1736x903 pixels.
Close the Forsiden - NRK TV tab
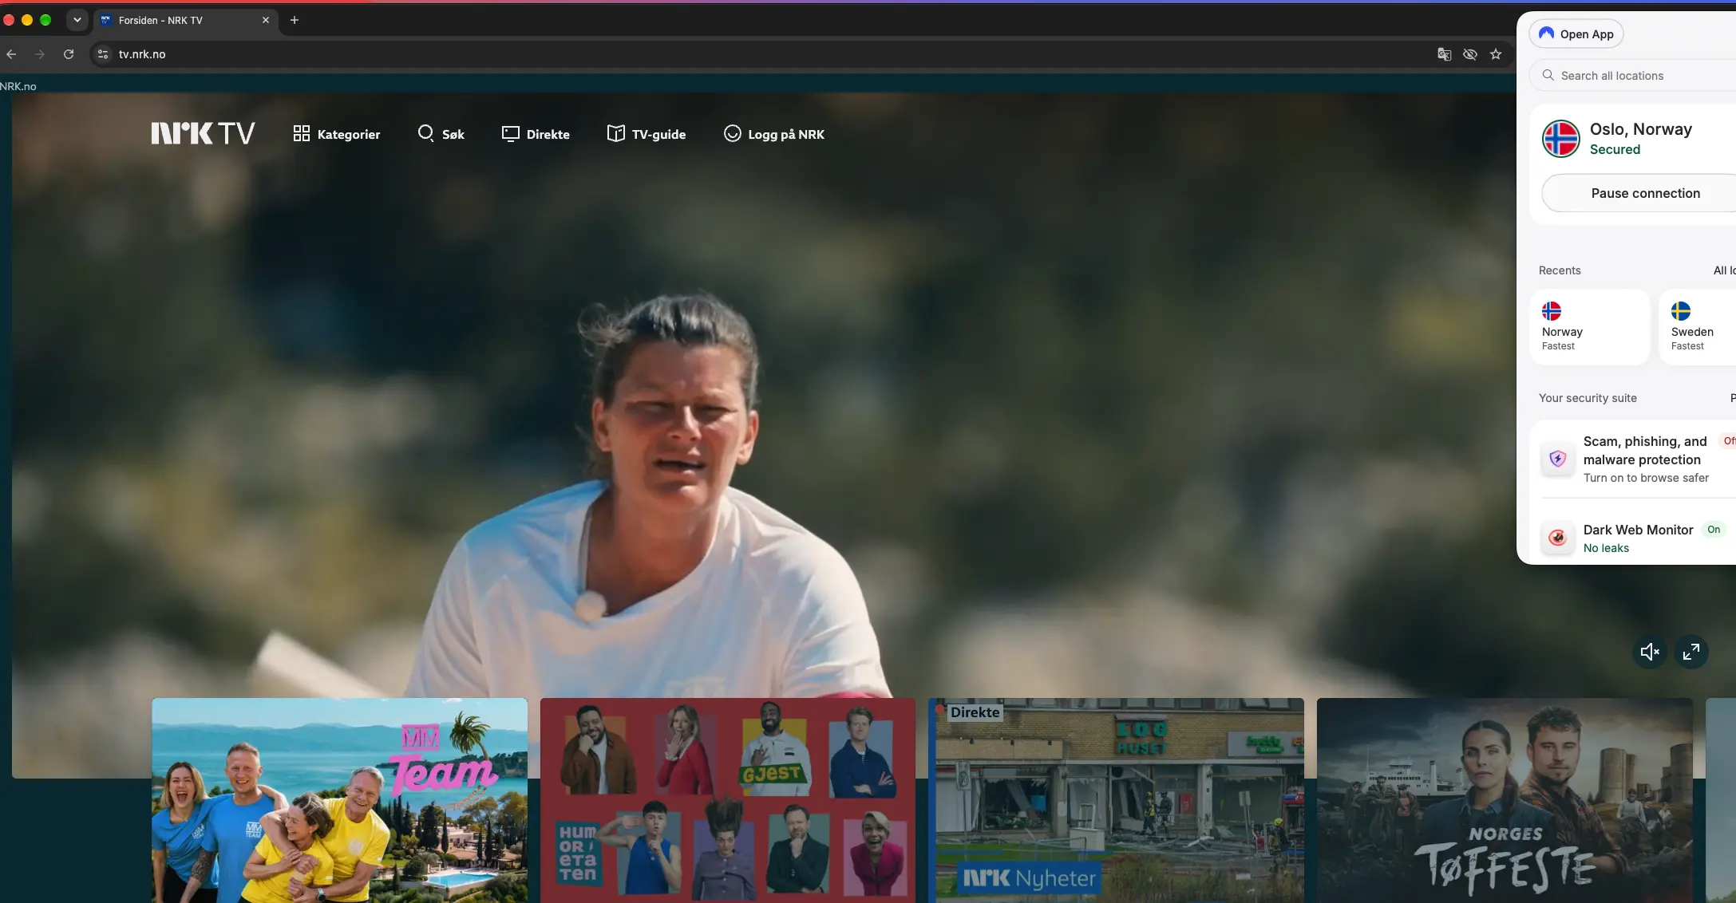[x=266, y=20]
